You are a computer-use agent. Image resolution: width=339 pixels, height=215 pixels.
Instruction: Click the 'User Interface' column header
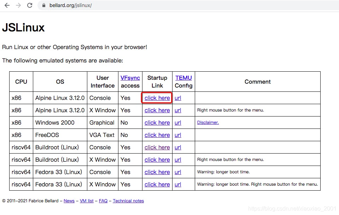point(103,82)
